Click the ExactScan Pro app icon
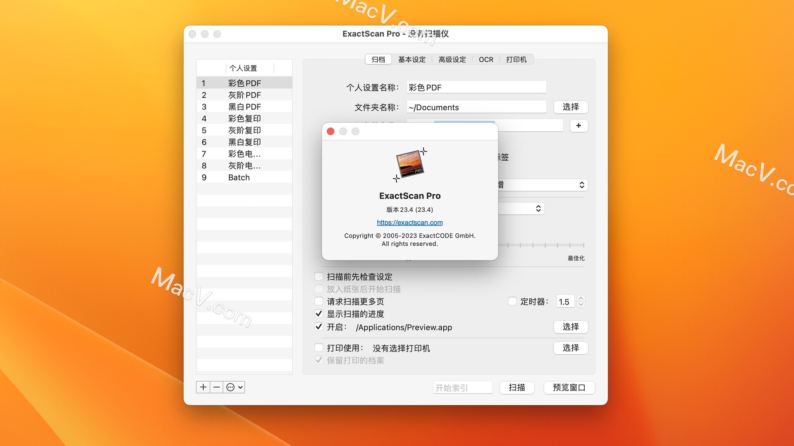This screenshot has height=446, width=794. point(410,164)
